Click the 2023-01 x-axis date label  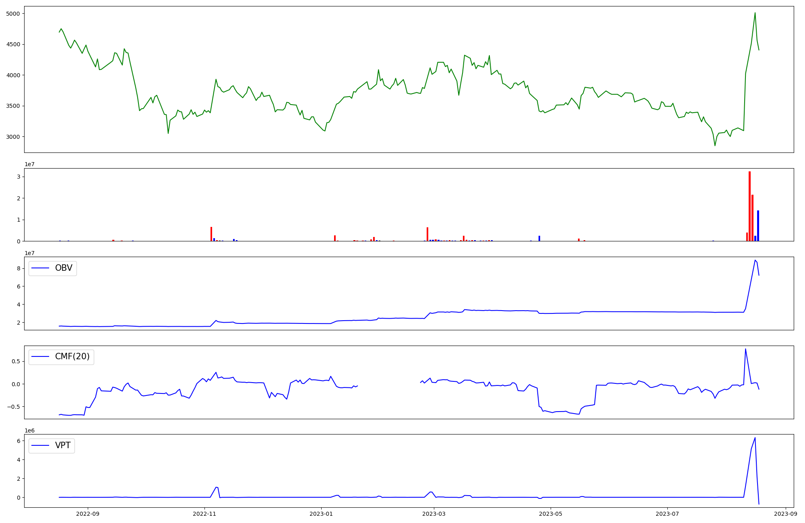(321, 513)
